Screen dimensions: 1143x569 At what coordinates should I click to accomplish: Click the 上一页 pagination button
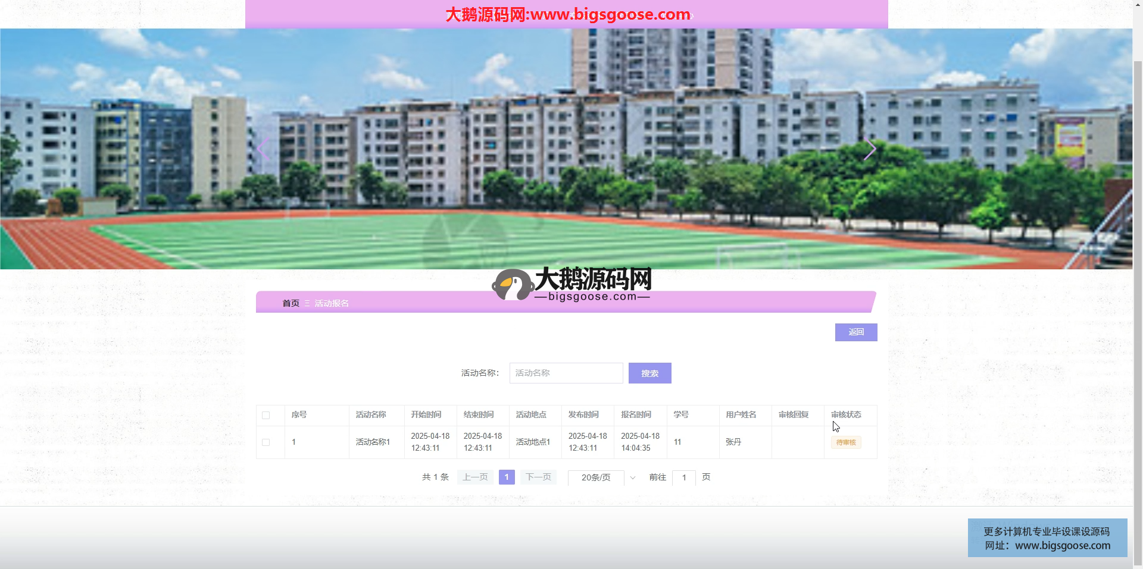(x=475, y=477)
